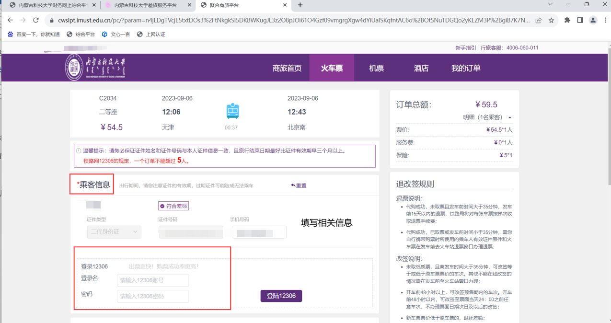Open the 我的订单 menu item

pyautogui.click(x=465, y=68)
